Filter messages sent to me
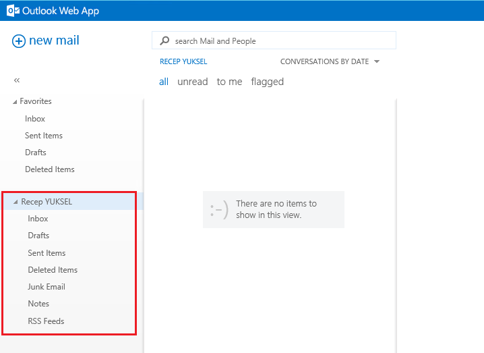 229,82
